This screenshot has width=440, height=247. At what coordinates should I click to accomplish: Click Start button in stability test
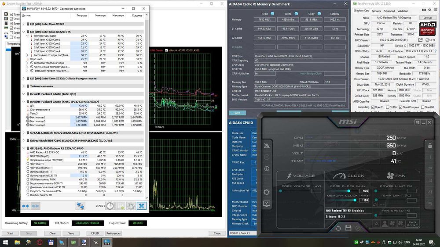coord(10,233)
